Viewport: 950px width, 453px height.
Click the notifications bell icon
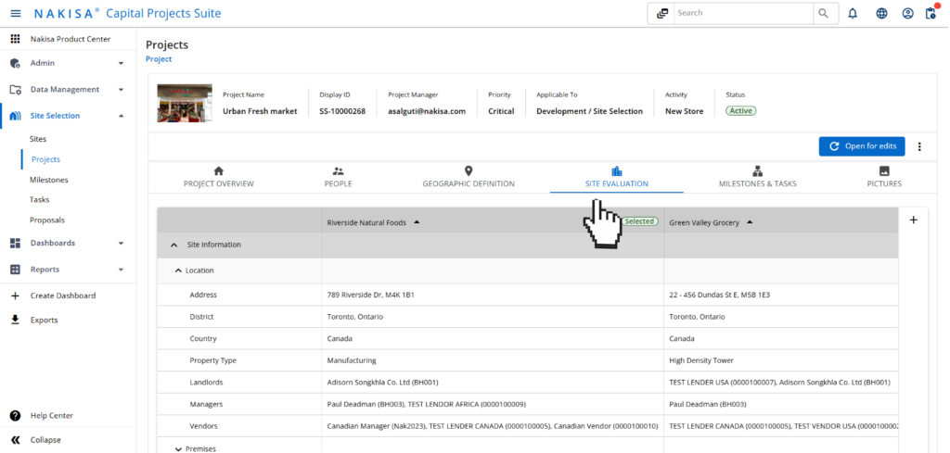click(853, 14)
